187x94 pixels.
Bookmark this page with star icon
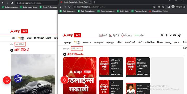(163, 7)
